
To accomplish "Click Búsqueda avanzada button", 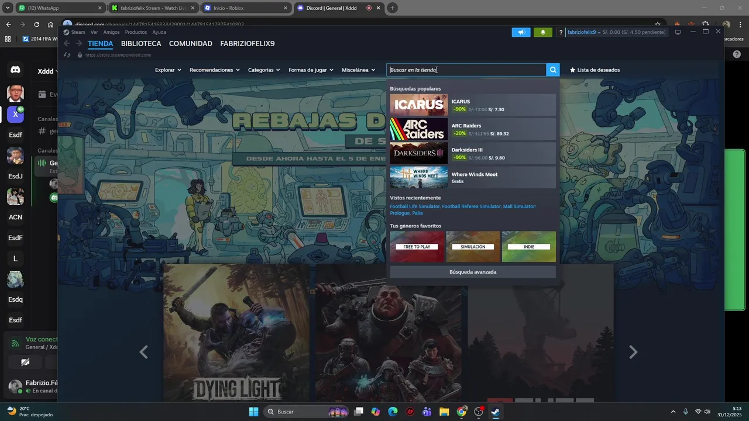I will [x=473, y=272].
